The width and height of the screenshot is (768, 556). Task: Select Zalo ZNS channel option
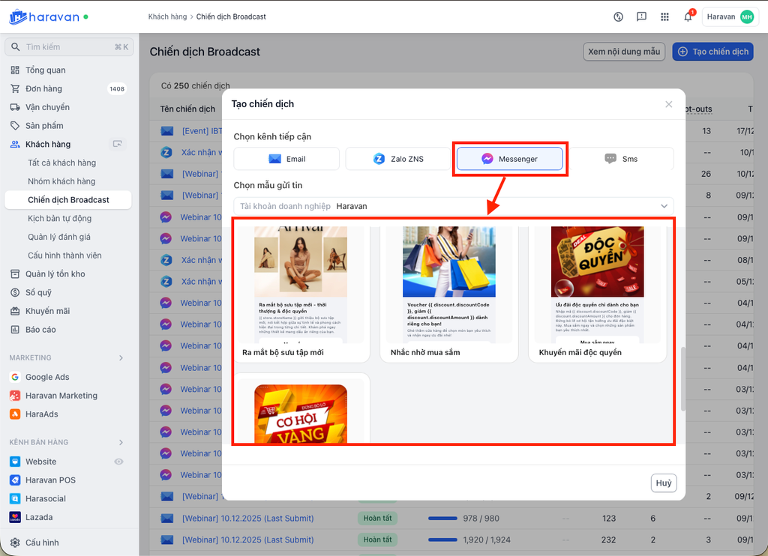click(x=397, y=159)
